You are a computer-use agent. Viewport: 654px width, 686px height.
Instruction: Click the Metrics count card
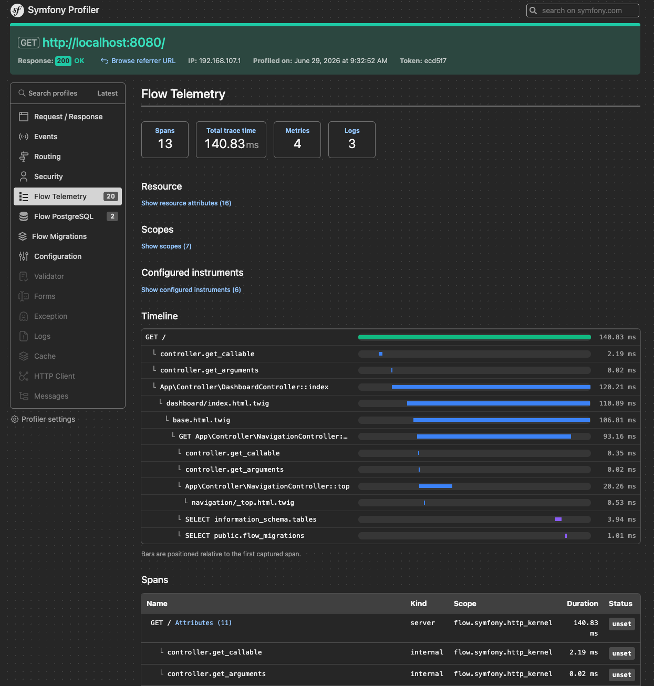(297, 140)
